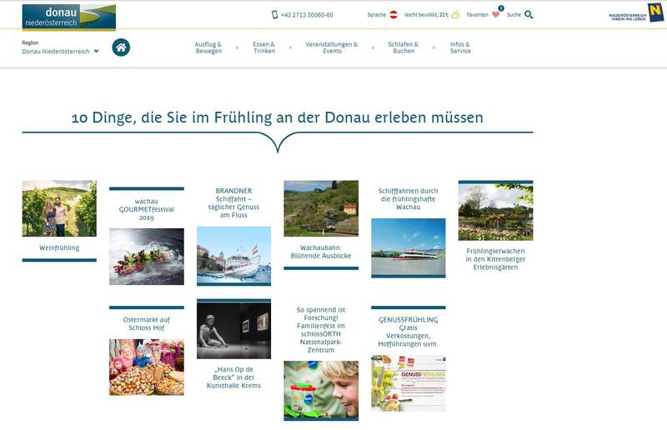Open favorites via the heart icon
This screenshot has height=430, width=667.
point(495,15)
